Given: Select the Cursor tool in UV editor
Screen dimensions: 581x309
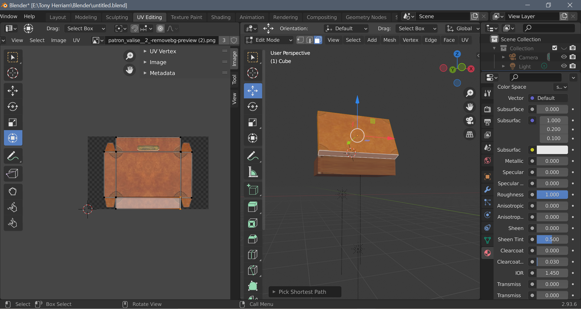Looking at the screenshot, I should click(13, 73).
